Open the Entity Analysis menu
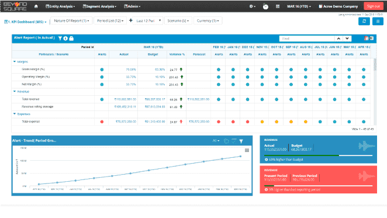387x218 pixels. pos(60,6)
